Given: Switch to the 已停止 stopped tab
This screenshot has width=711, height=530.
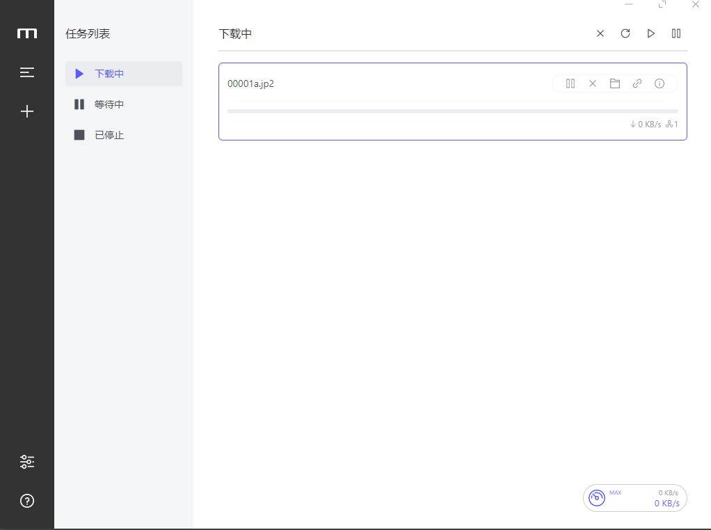Looking at the screenshot, I should (123, 135).
